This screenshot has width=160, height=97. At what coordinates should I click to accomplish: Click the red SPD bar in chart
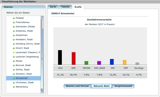pyautogui.click(x=74, y=58)
